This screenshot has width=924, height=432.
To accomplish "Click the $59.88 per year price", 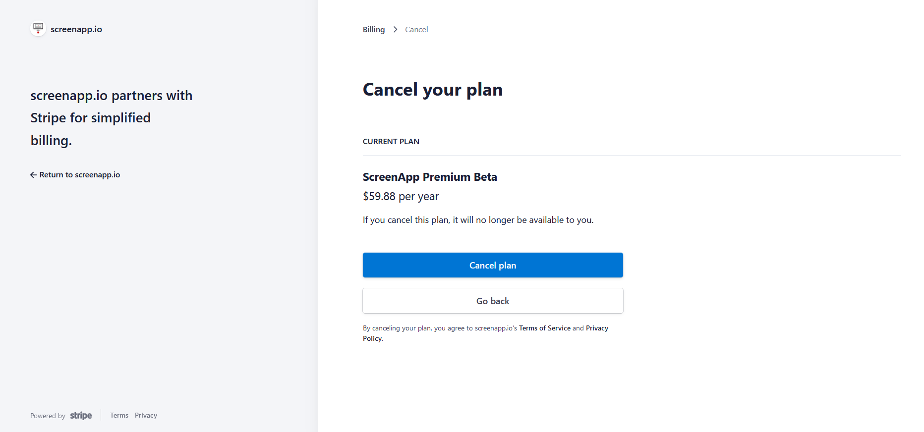I will [401, 197].
